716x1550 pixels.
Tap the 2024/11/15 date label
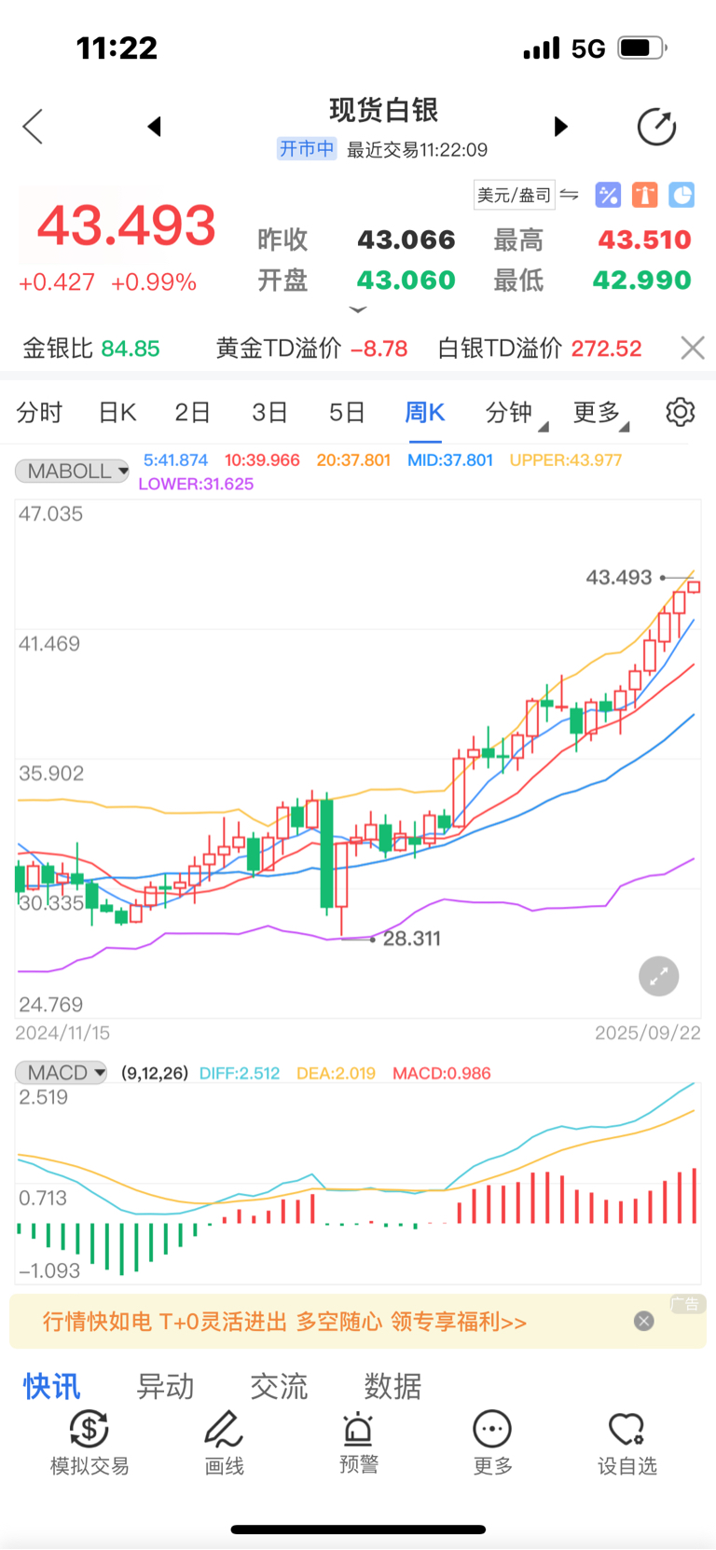[62, 1033]
